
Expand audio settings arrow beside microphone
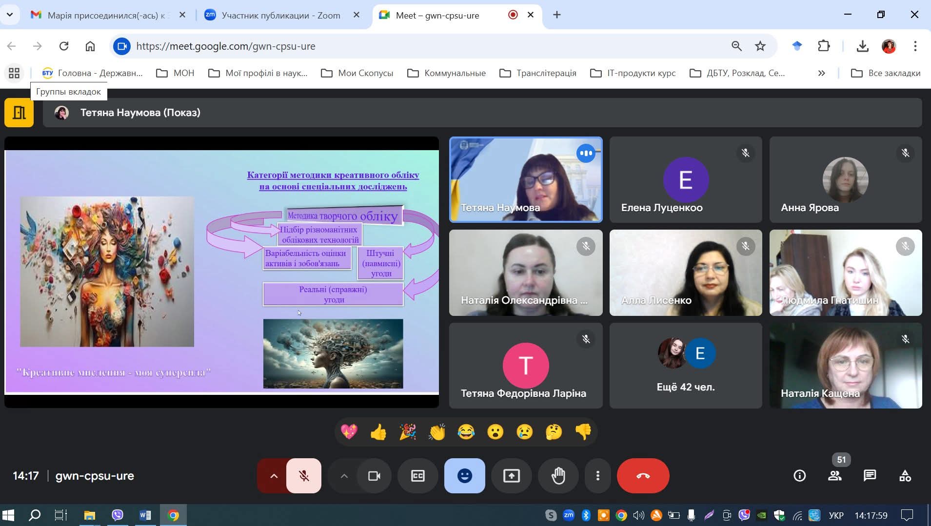[274, 476]
